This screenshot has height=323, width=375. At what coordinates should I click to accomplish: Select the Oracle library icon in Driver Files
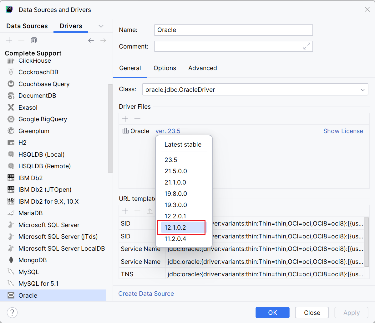[125, 131]
